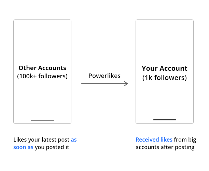This screenshot has height=171, width=209.
Task: Click the "Your Account" bold heading
Action: tap(165, 68)
